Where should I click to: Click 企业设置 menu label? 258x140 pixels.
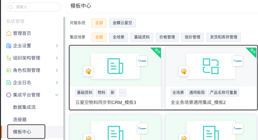22,46
